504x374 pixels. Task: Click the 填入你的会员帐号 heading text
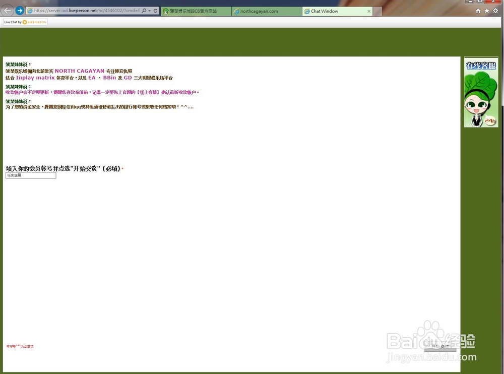[x=63, y=168]
